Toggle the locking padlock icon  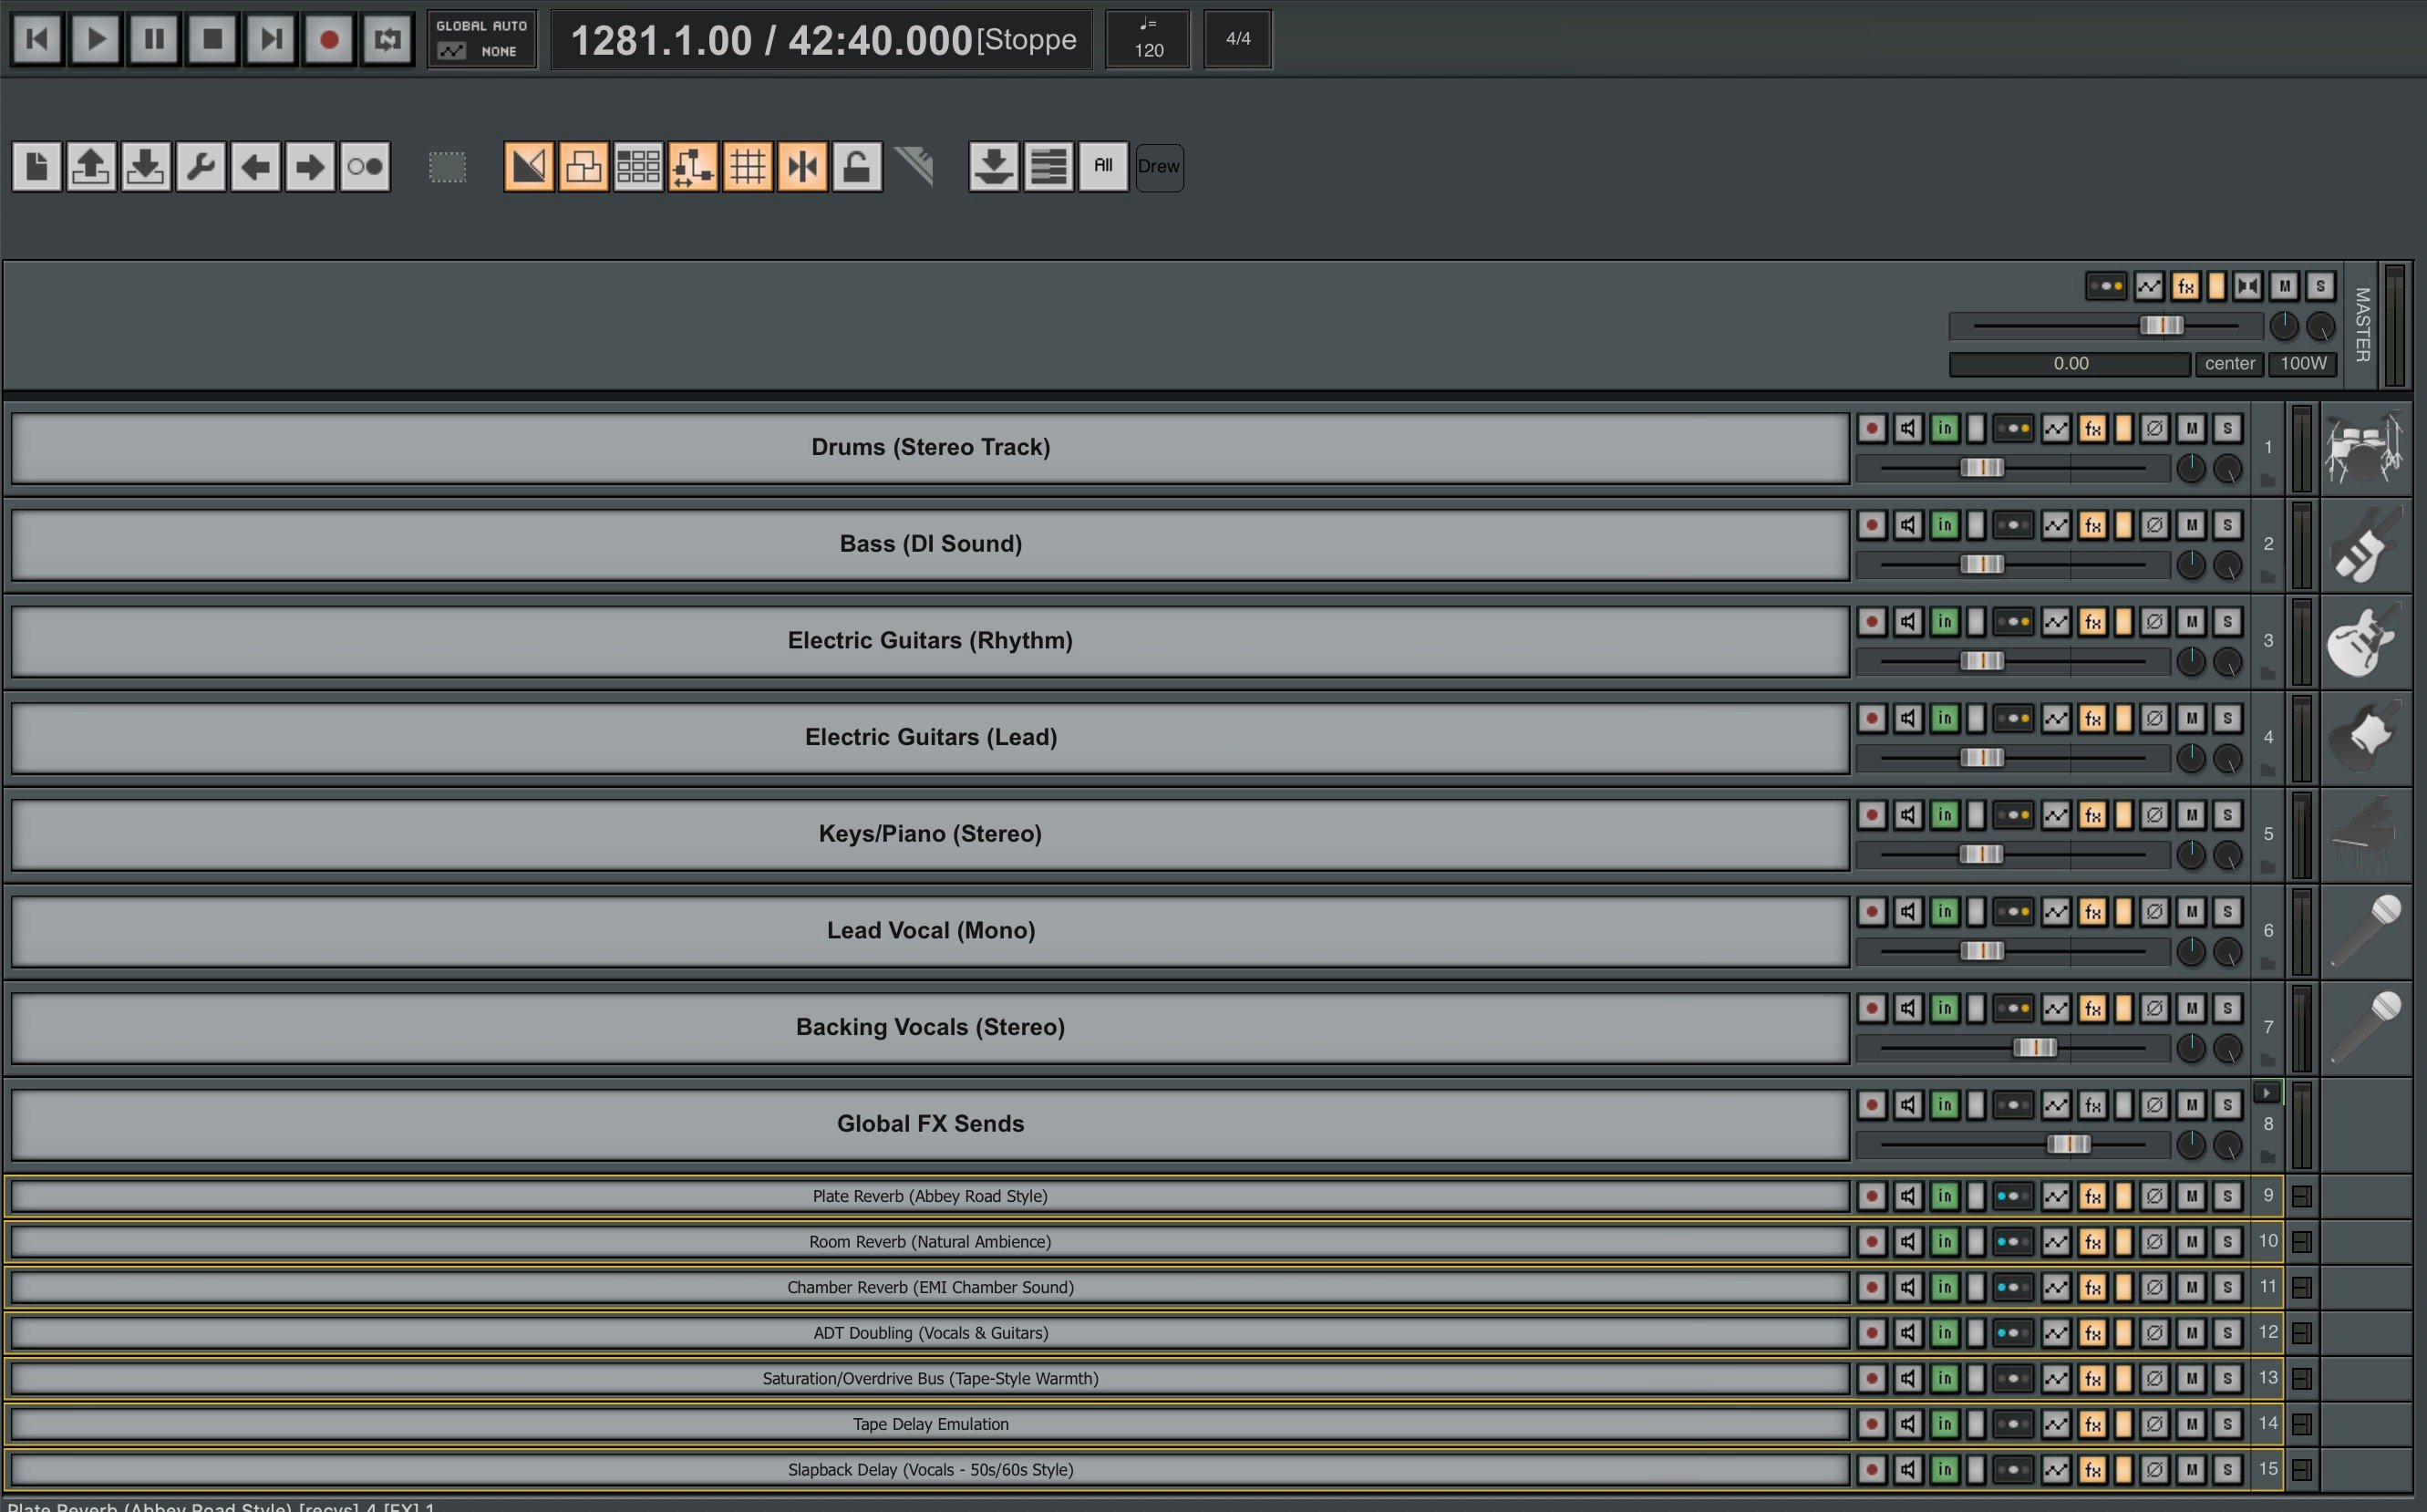point(857,166)
